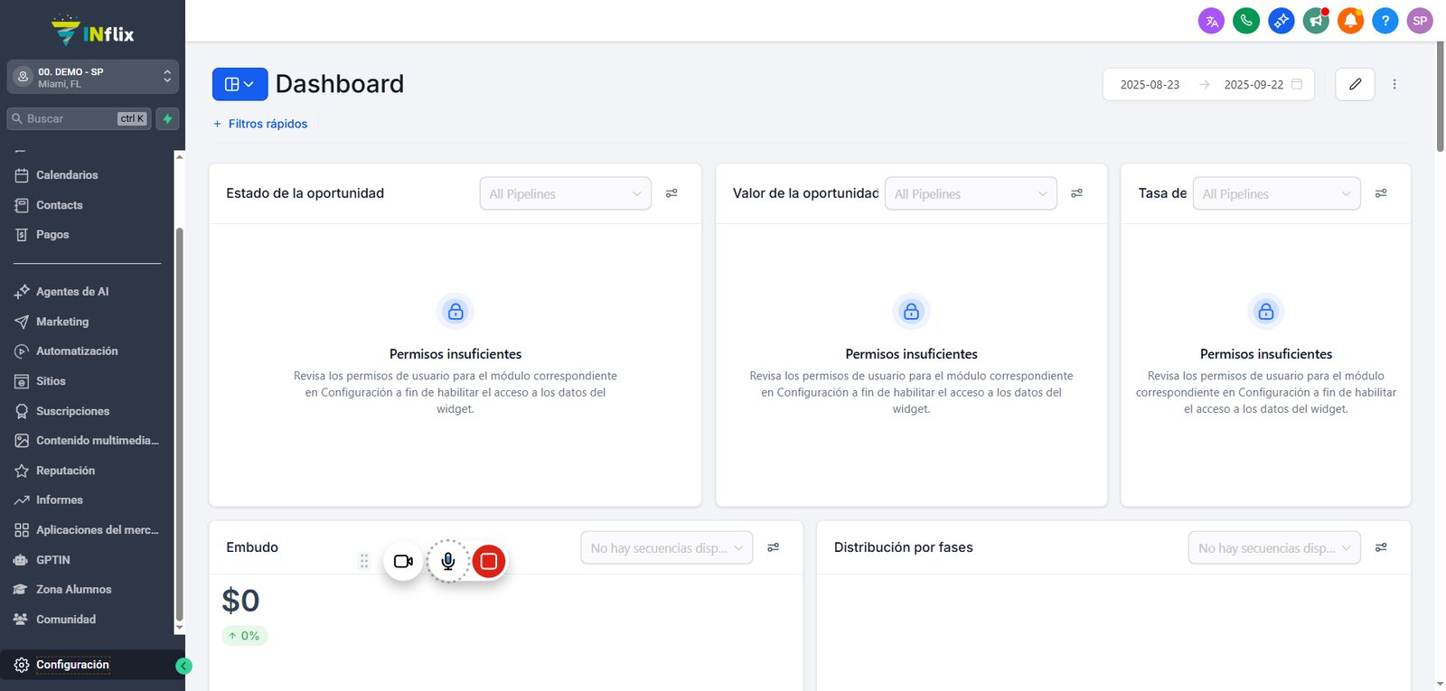Toggle the microphone in recording toolbar

pos(447,561)
